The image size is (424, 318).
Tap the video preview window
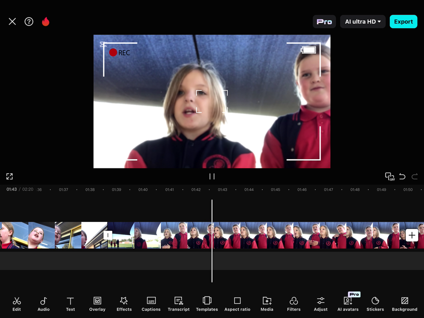click(x=212, y=101)
